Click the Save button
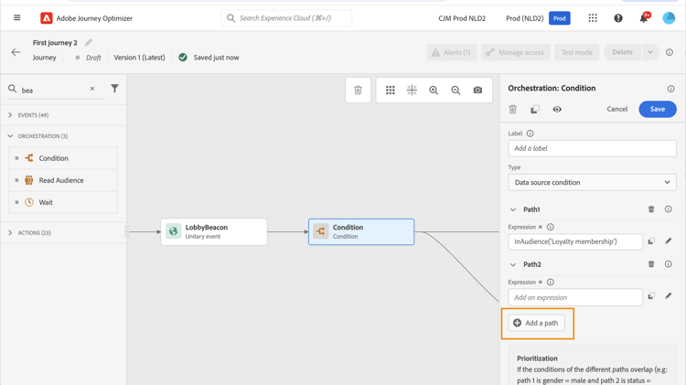 pyautogui.click(x=657, y=110)
